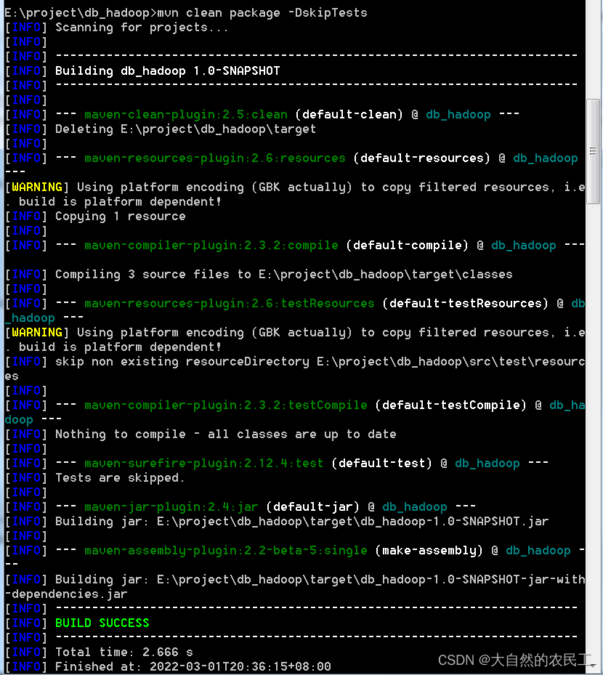Screen dimensions: 603x675
Task: Click the 'mvn clean package -DskipTests' command text
Action: click(262, 13)
